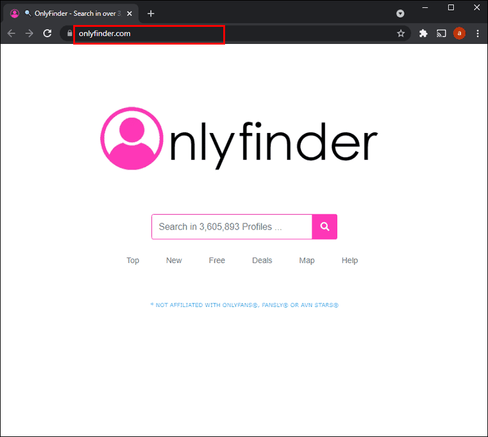Select the Free profiles filter
This screenshot has height=437, width=488.
[217, 260]
